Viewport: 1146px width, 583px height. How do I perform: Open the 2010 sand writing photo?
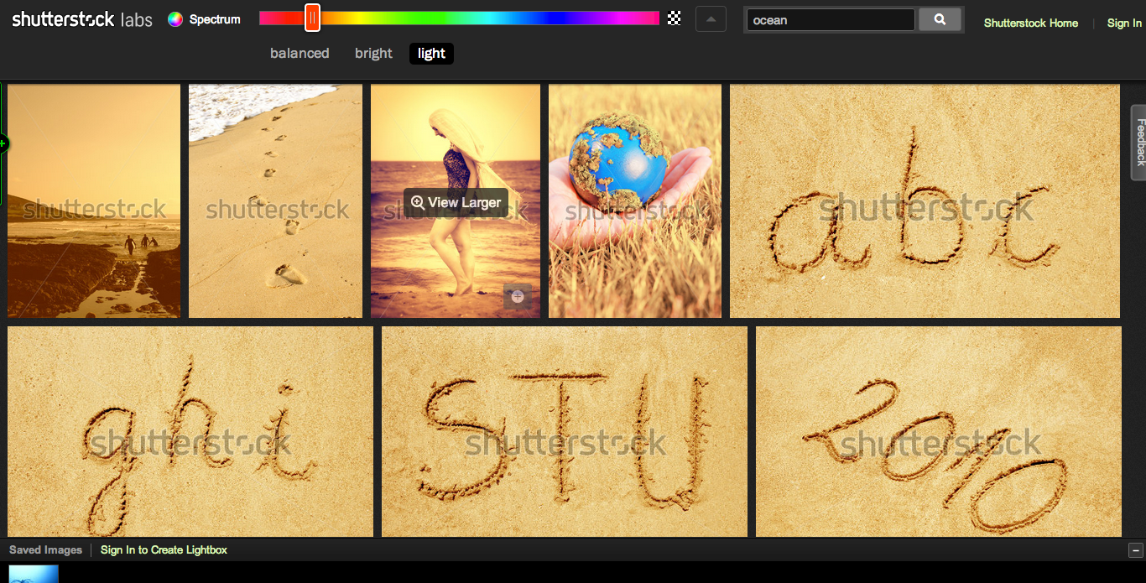point(939,431)
